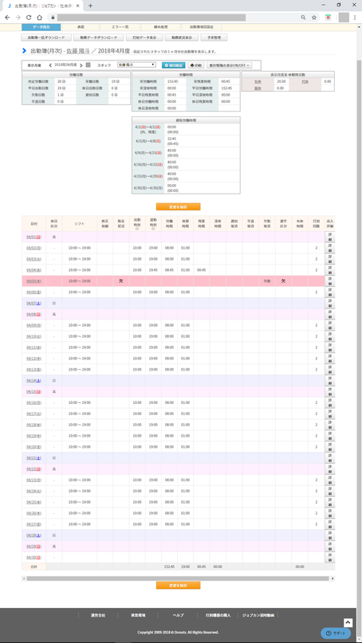This screenshot has width=362, height=643.
Task: Open the 代休 link in the leave-balance panel
Action: pos(305,81)
